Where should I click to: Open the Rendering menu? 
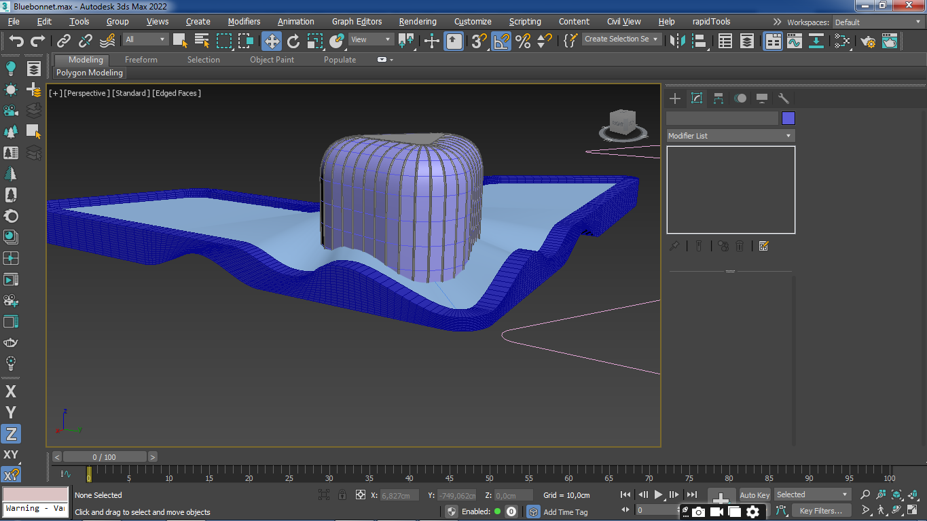point(417,22)
